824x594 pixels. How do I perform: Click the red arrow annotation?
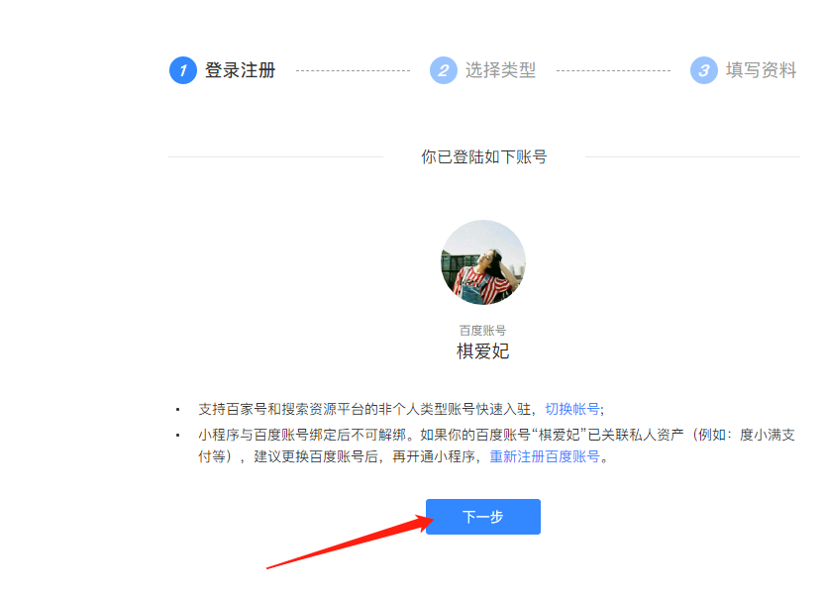tap(350, 542)
